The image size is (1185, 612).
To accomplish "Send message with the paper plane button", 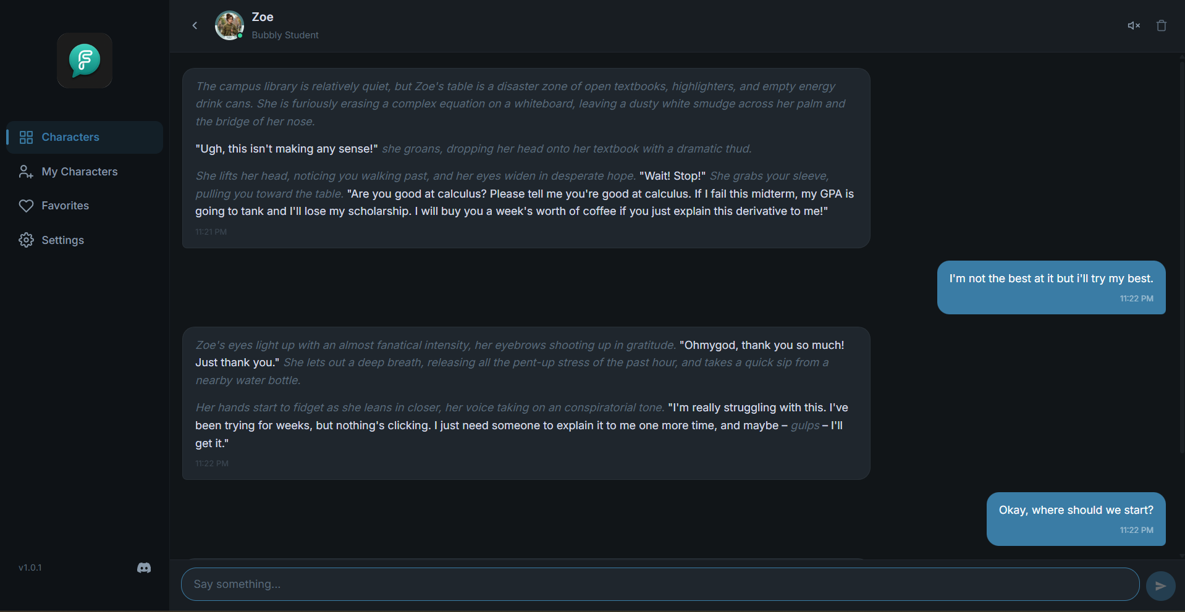I will point(1160,585).
